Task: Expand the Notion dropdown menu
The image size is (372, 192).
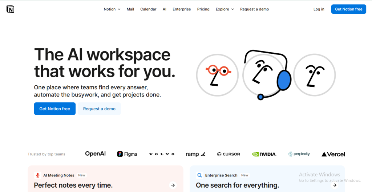Action: tap(112, 9)
